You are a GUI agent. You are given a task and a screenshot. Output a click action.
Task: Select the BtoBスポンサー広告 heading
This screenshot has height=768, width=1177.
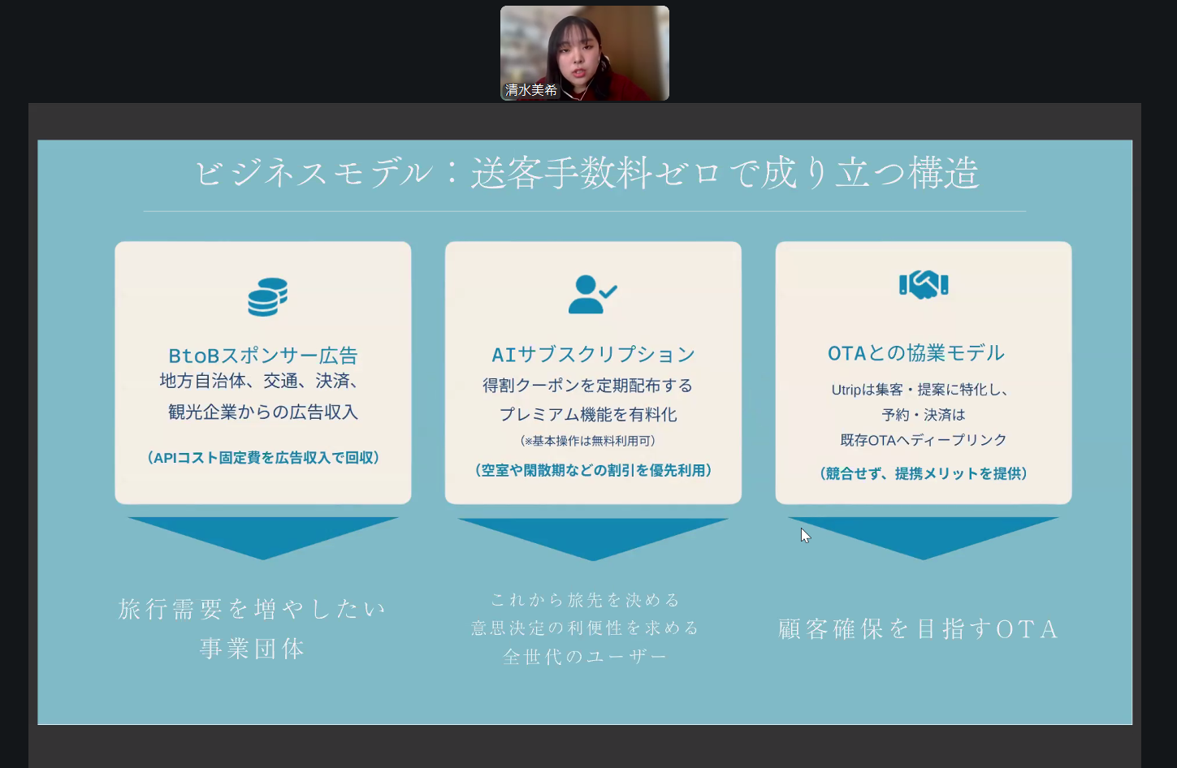coord(263,356)
